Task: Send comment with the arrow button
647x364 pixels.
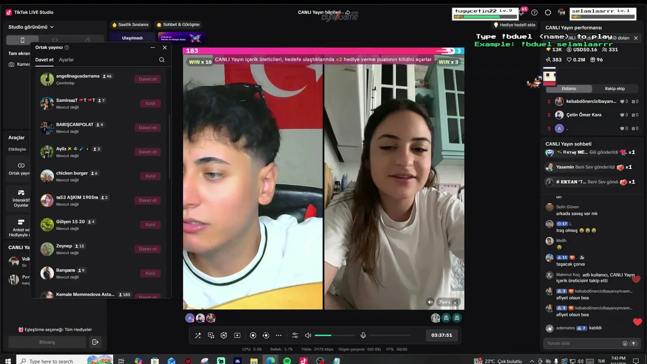Action: [633, 343]
